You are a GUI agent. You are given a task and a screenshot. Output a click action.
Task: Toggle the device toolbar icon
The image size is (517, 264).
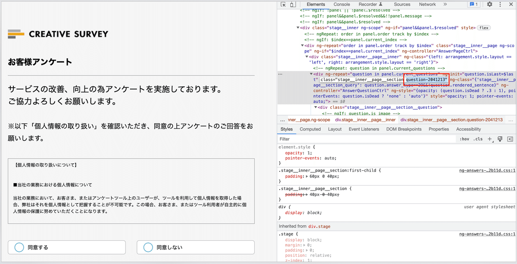tap(293, 4)
